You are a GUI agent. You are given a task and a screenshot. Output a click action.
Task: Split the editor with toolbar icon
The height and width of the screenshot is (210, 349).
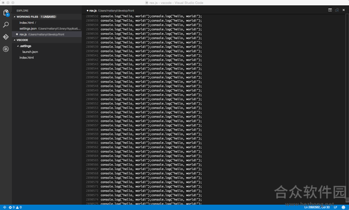(x=330, y=10)
